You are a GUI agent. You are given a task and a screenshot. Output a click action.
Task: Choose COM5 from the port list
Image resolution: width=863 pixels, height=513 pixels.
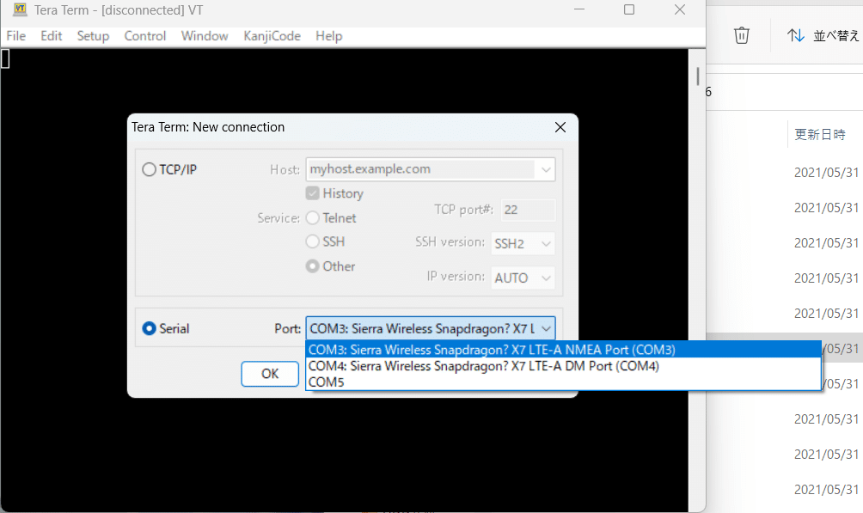[563, 382]
